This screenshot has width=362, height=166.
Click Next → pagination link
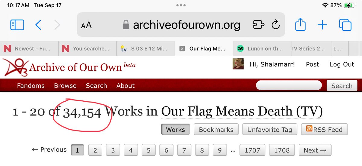[315, 150]
